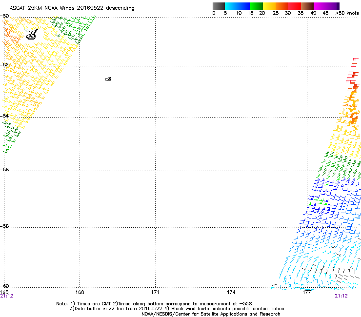Click the legend number '25'
The height and width of the screenshot is (317, 361).
click(x=276, y=13)
